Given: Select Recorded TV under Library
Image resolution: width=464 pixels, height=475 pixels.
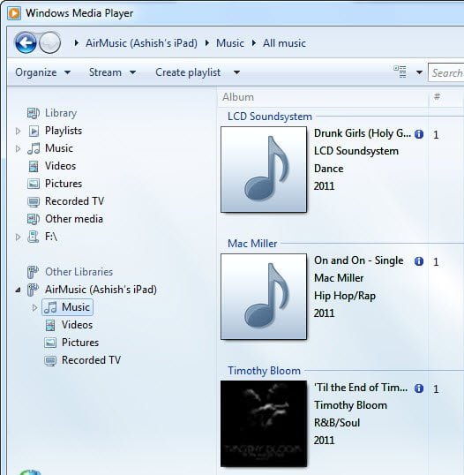Looking at the screenshot, I should 74,201.
